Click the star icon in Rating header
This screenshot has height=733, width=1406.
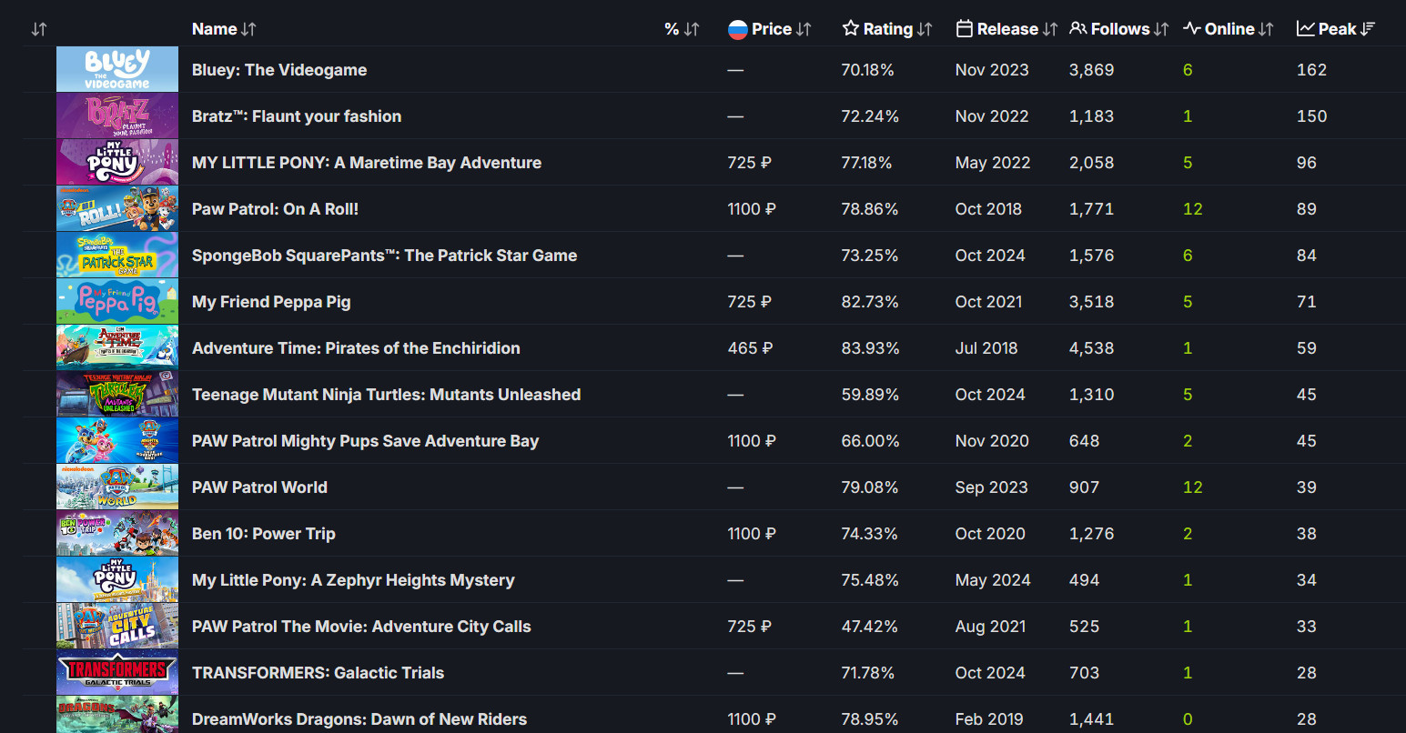[x=851, y=29]
